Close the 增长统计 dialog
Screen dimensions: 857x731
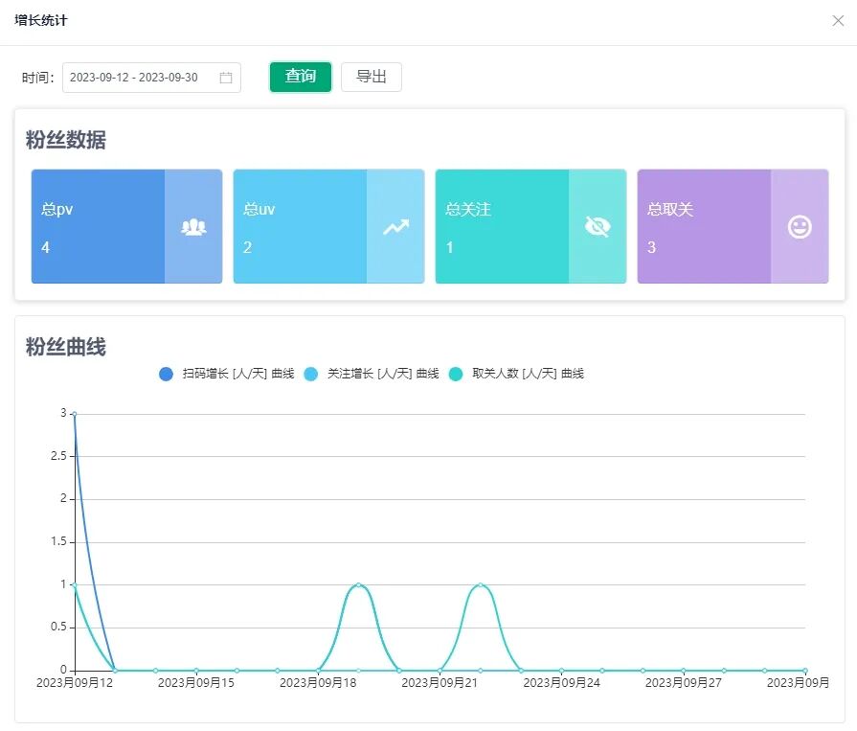838,21
